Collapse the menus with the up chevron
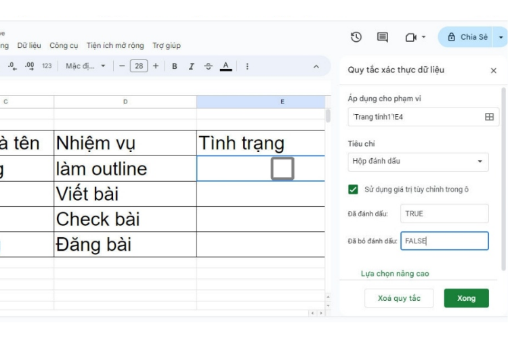The height and width of the screenshot is (338, 508). (x=316, y=66)
